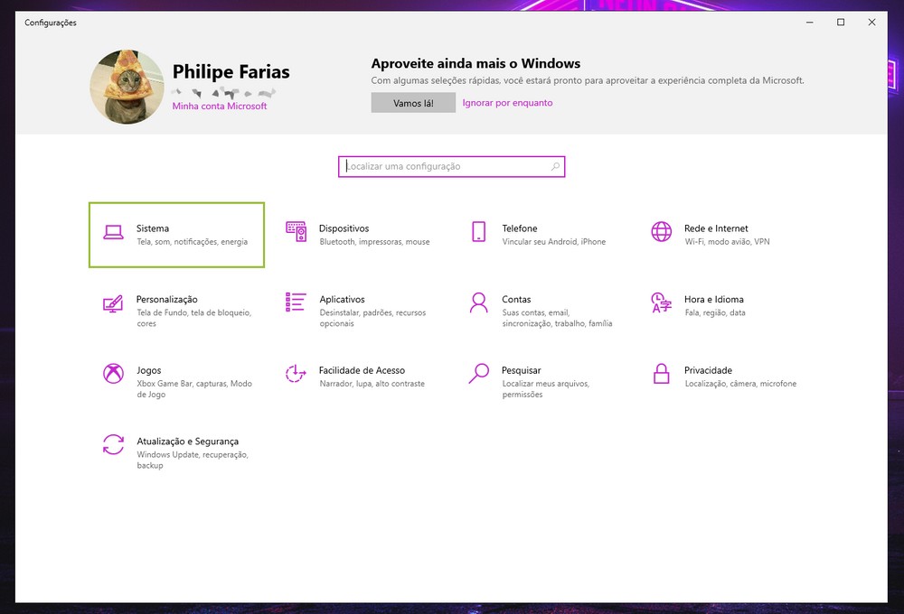Click 'Desinstalar, padrões, recursos opcionais' text
Image resolution: width=904 pixels, height=614 pixels.
372,318
